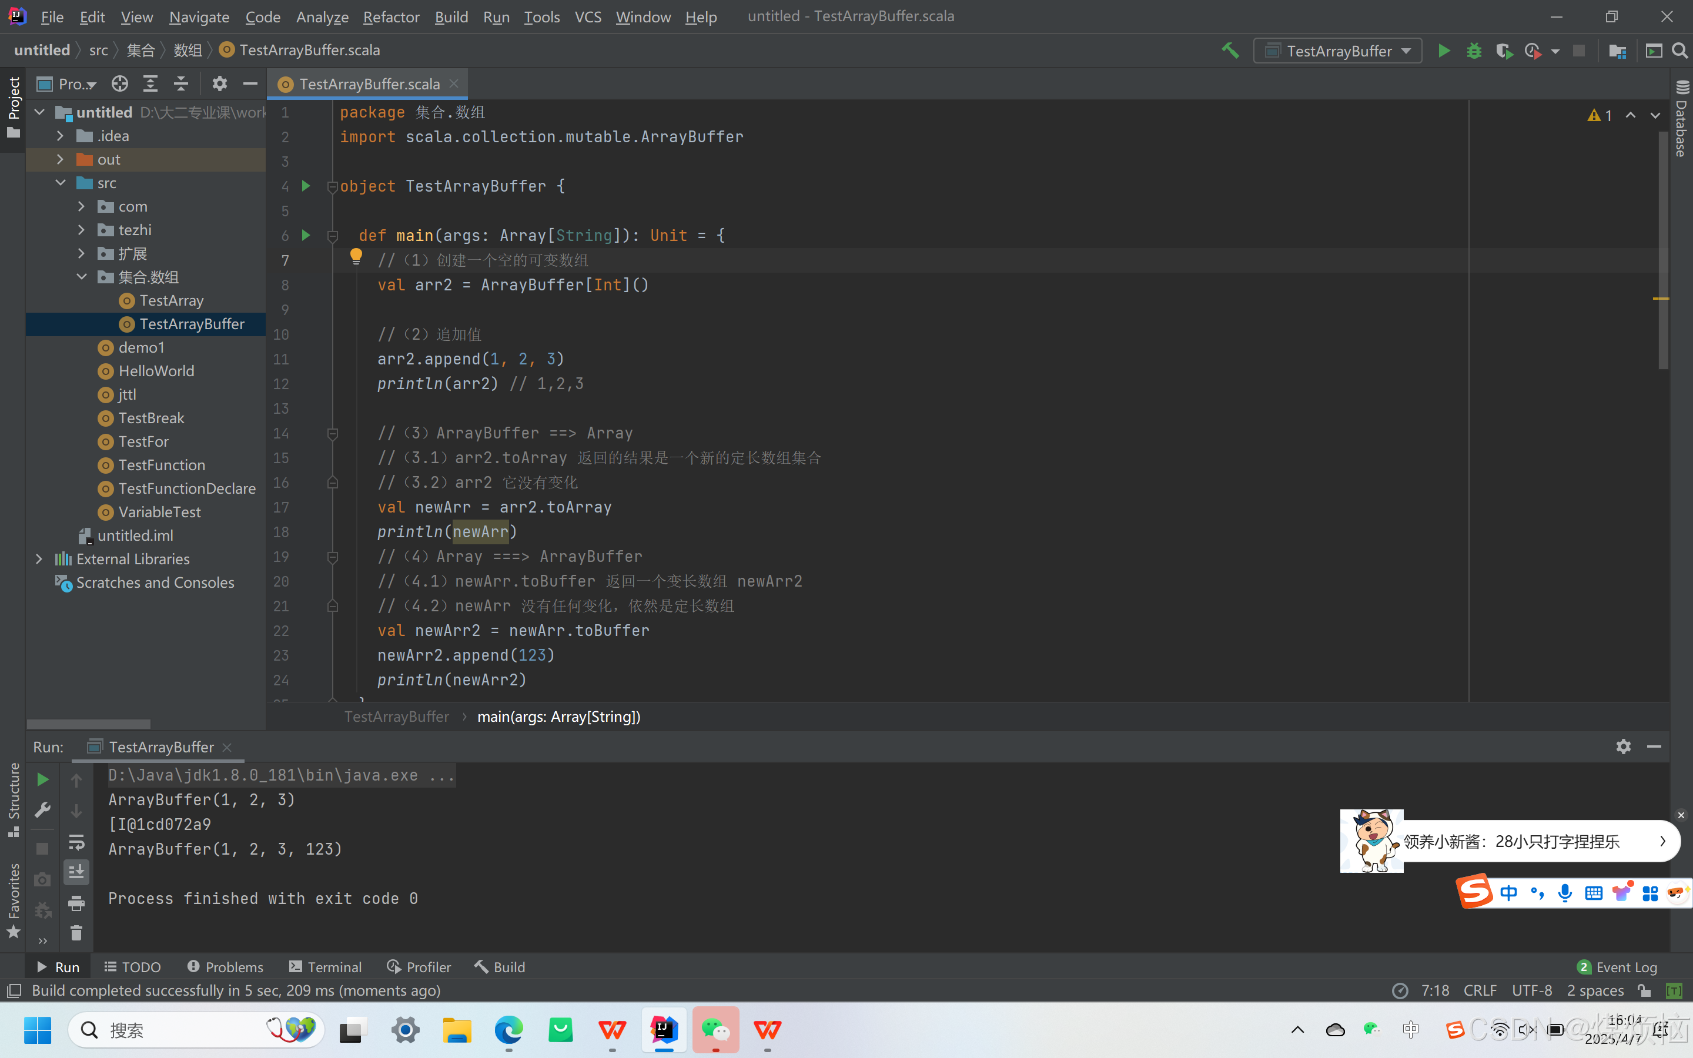Image resolution: width=1693 pixels, height=1058 pixels.
Task: Toggle read-only lock icon in status bar
Action: pos(1645,990)
